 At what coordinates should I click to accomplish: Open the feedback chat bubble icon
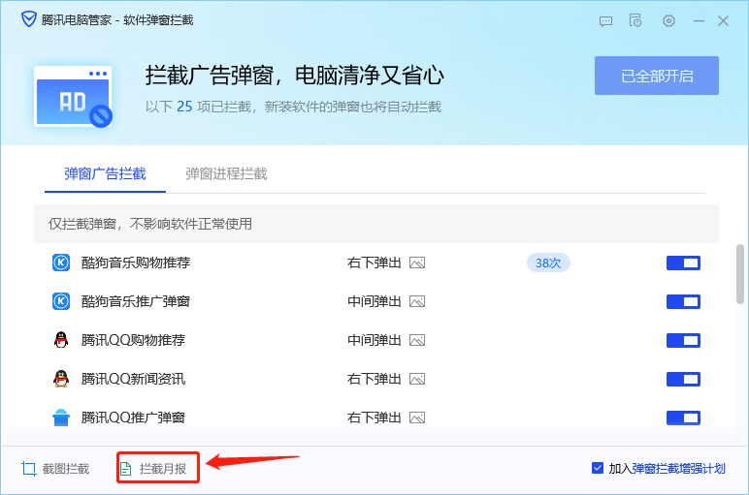[x=605, y=21]
